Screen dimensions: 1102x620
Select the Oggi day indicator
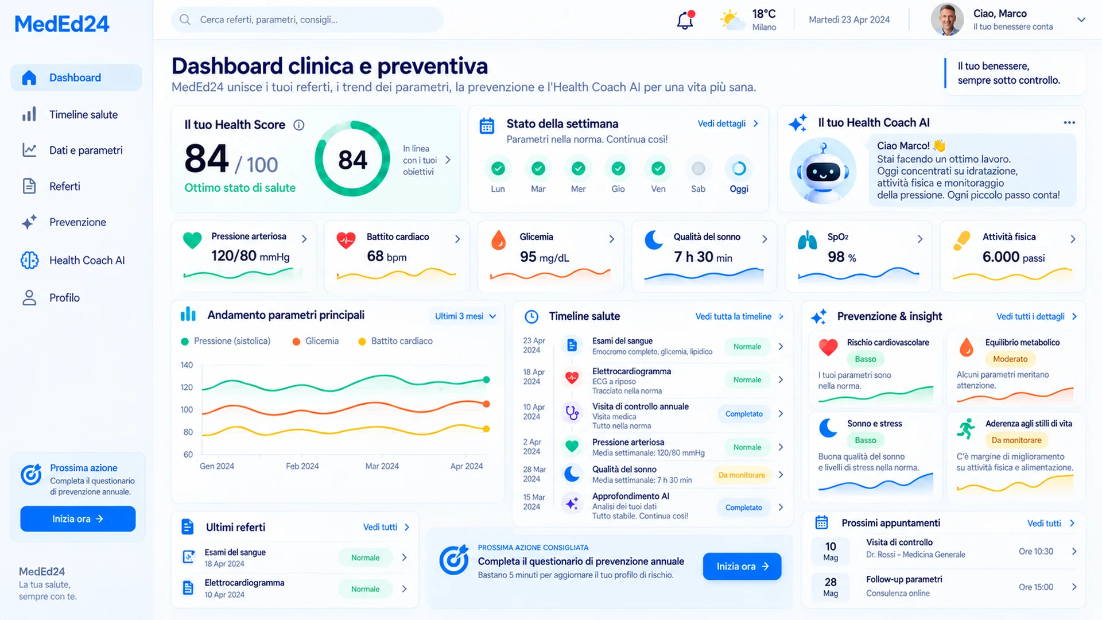click(739, 168)
